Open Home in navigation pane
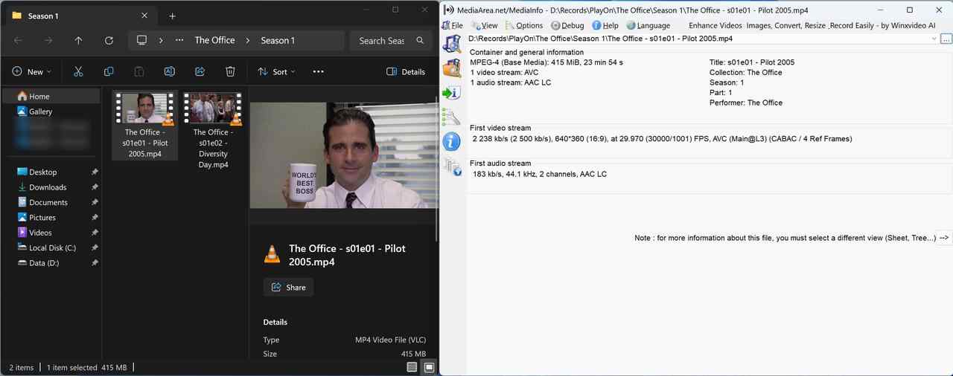Viewport: 953px width, 376px height. [x=51, y=96]
